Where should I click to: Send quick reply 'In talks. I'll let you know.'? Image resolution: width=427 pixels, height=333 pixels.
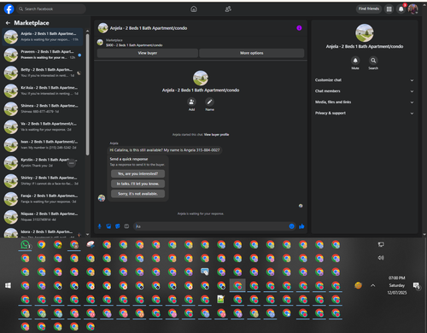pos(137,184)
